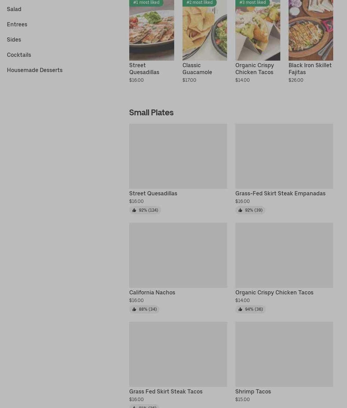Jump to the Sides section
The image size is (347, 408).
tap(14, 39)
